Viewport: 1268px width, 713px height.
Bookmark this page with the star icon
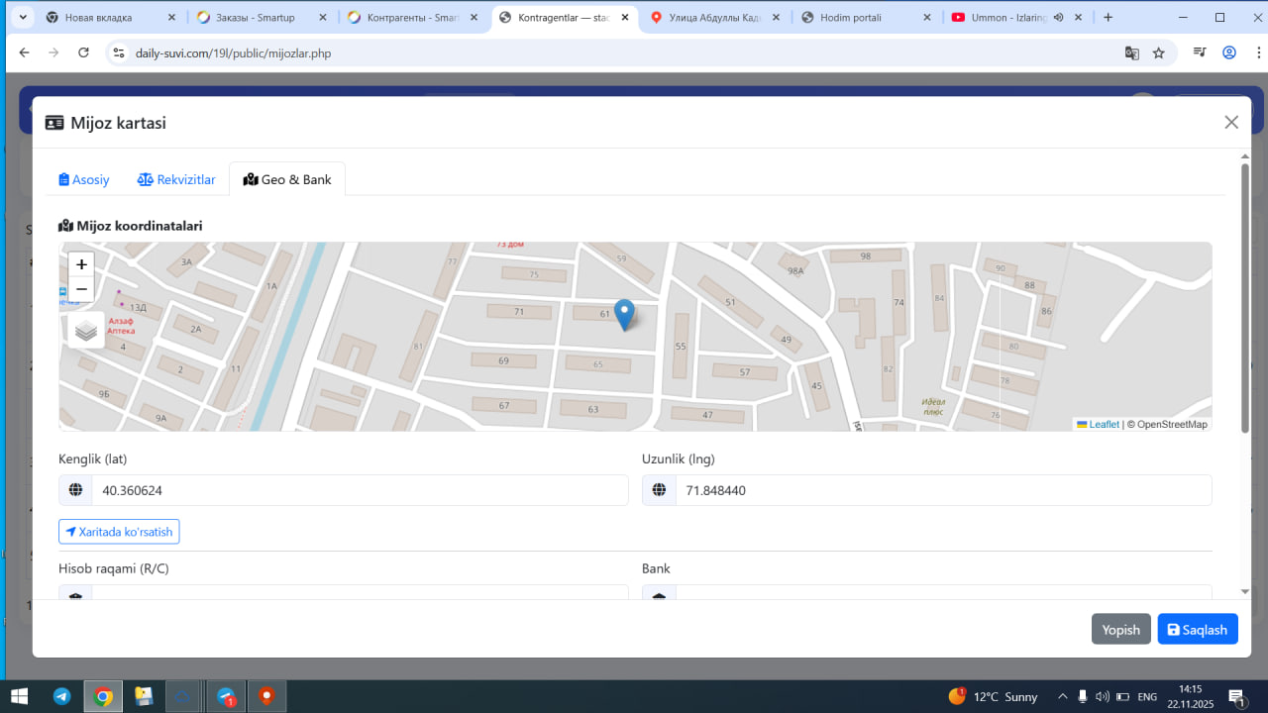coord(1159,52)
